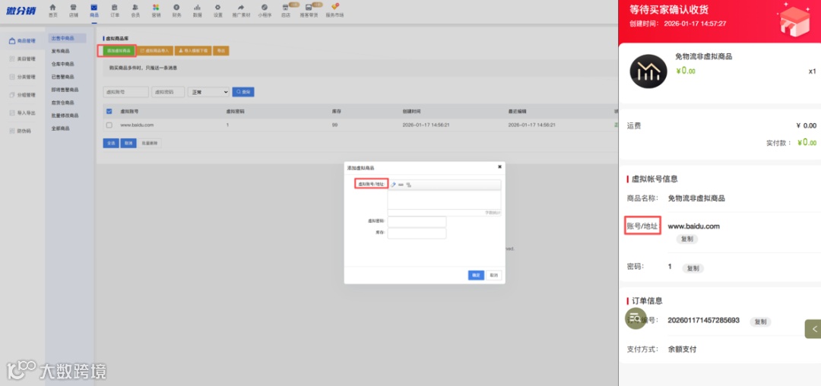The image size is (821, 386).
Task: Open 商品管理 in the left sidebar
Action: point(23,41)
